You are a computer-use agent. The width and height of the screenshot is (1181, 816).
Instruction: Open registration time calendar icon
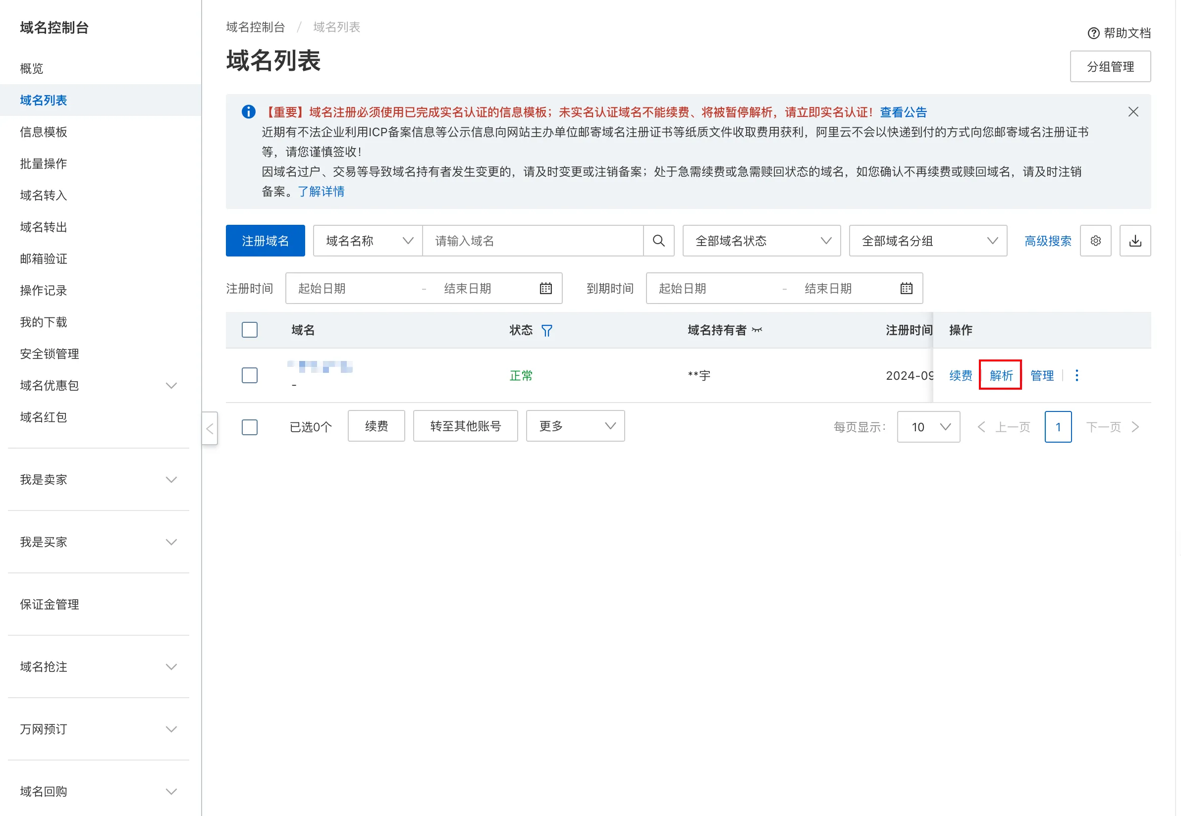546,288
